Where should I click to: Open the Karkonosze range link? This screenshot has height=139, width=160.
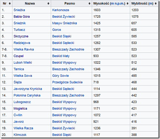[61, 10]
